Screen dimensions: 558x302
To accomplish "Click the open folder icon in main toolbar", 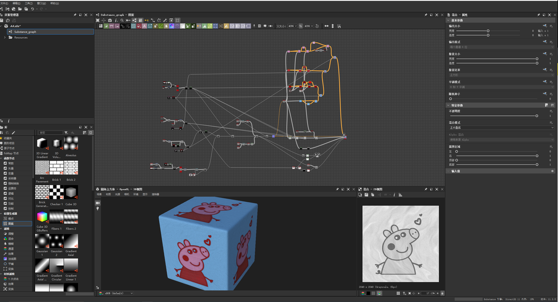I will click(x=20, y=9).
